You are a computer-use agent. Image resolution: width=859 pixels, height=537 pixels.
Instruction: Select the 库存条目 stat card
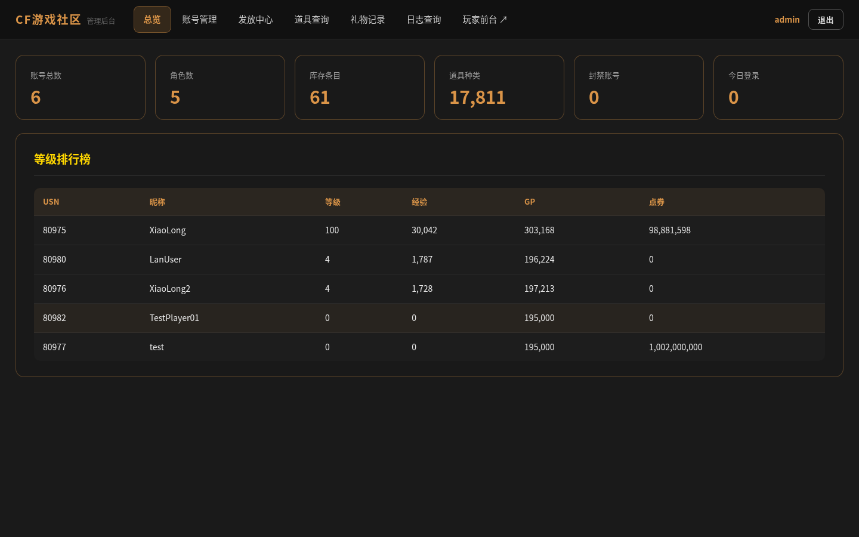tap(360, 88)
